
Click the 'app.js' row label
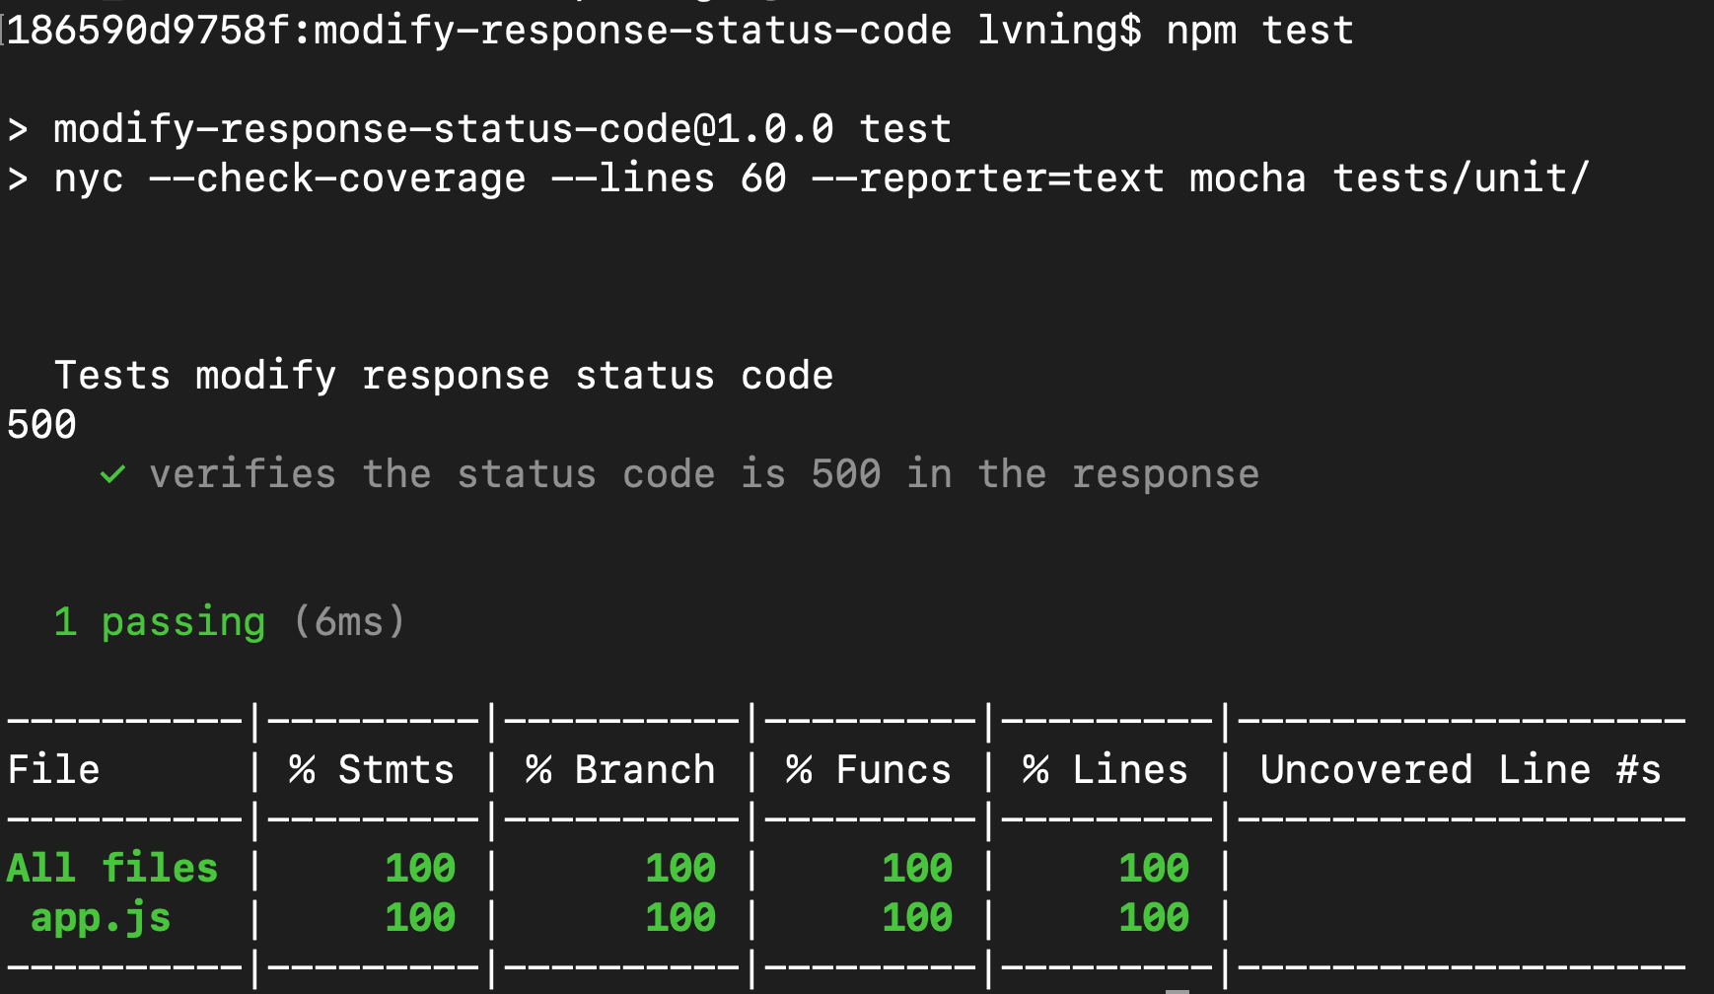(x=101, y=918)
